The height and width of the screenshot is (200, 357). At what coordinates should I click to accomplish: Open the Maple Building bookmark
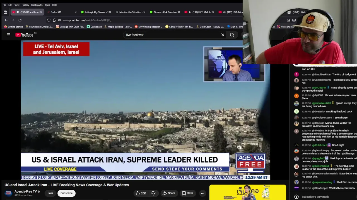pos(118,27)
